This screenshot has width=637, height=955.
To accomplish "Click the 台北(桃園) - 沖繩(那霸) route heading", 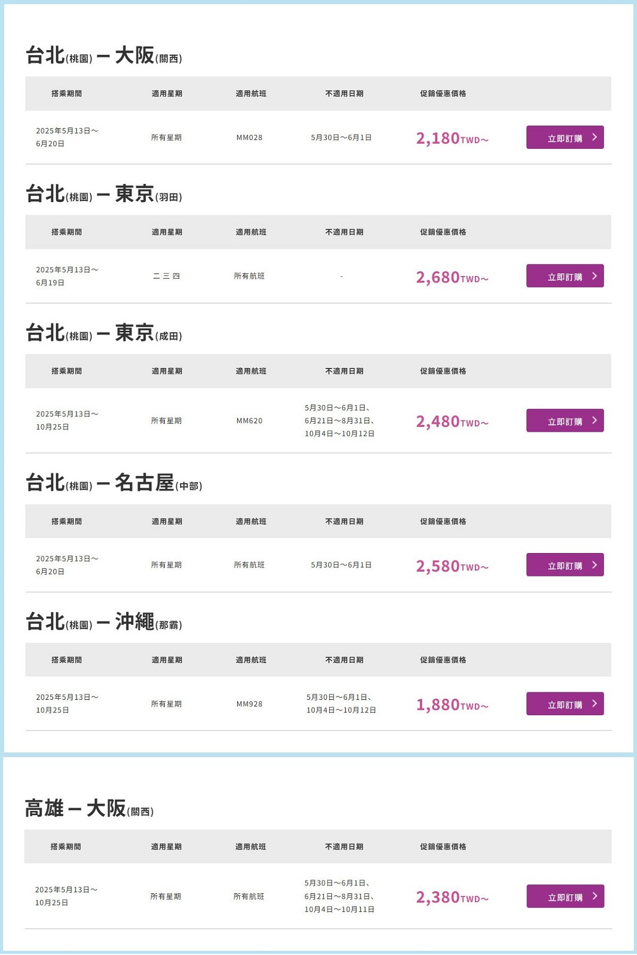I will click(104, 622).
